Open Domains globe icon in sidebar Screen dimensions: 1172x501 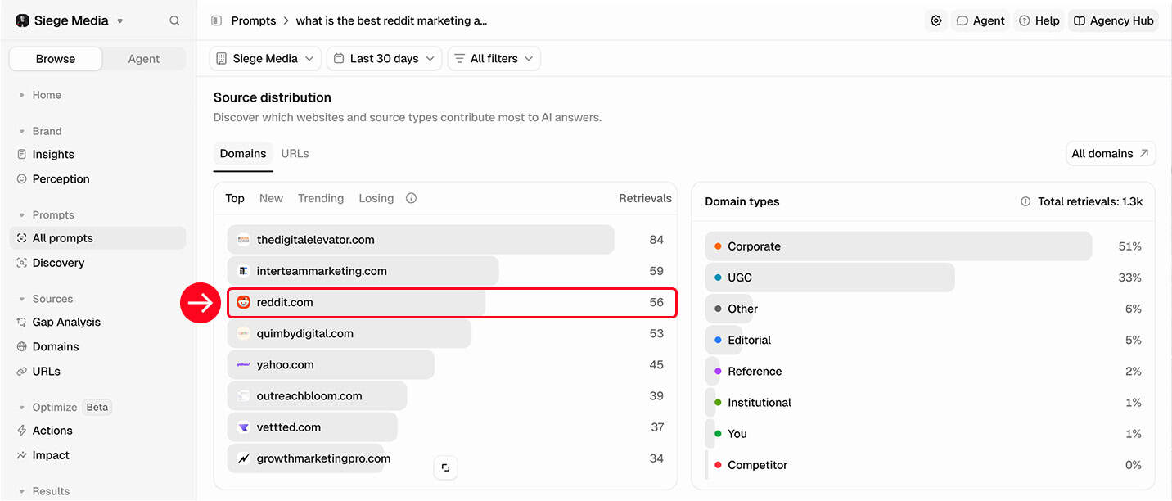(x=22, y=346)
